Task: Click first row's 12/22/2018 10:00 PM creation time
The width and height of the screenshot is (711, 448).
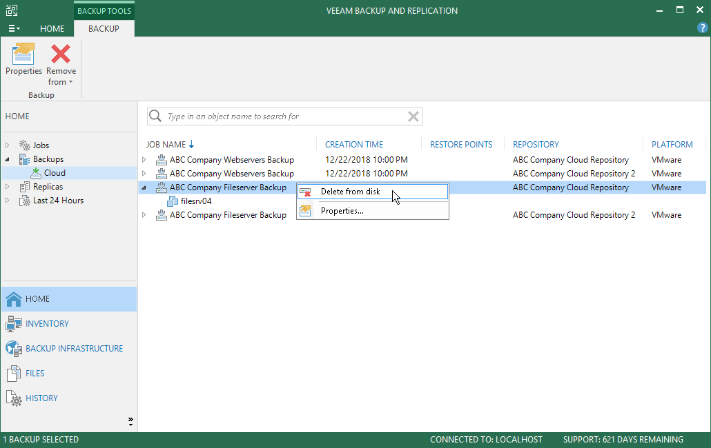Action: 367,160
